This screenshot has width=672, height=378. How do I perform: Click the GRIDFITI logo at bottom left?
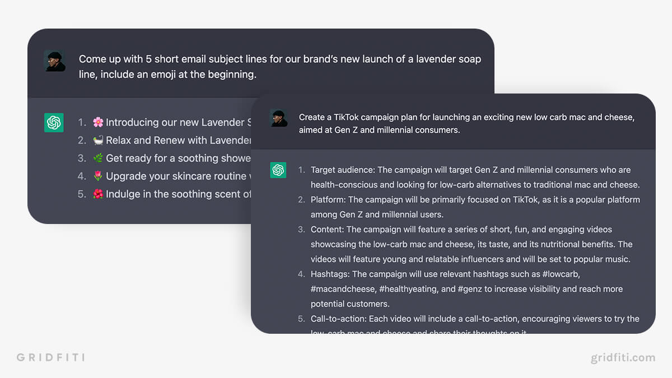pos(50,357)
